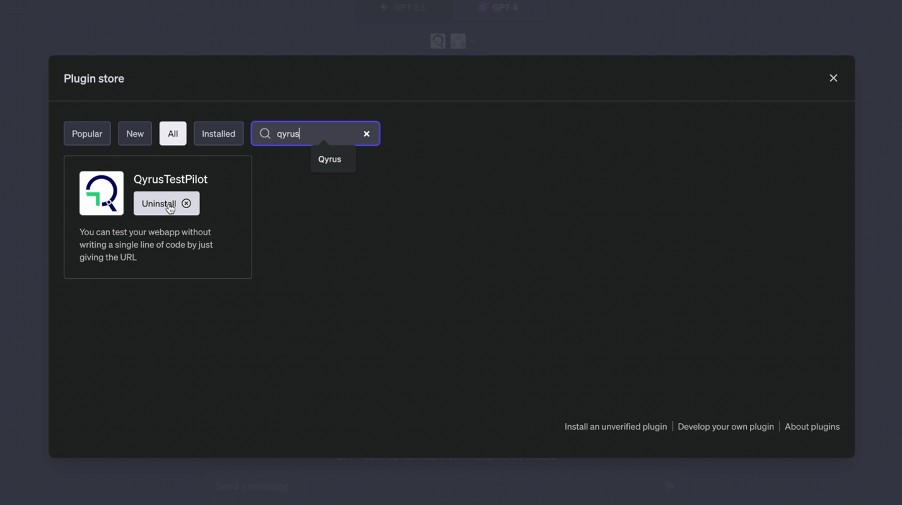Open the plugin selector chevron dropdown

pyautogui.click(x=472, y=40)
